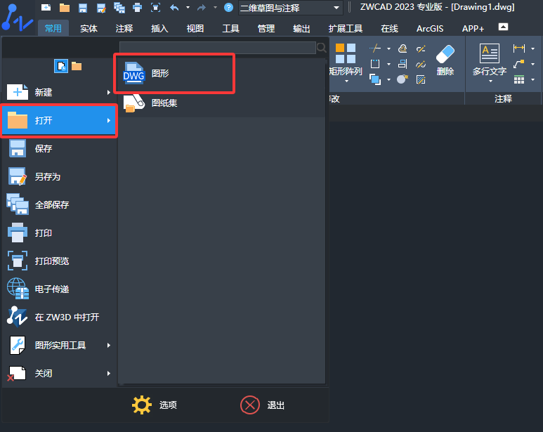Image resolution: width=543 pixels, height=432 pixels.
Task: Choose 保存 in the application menu
Action: click(58, 148)
